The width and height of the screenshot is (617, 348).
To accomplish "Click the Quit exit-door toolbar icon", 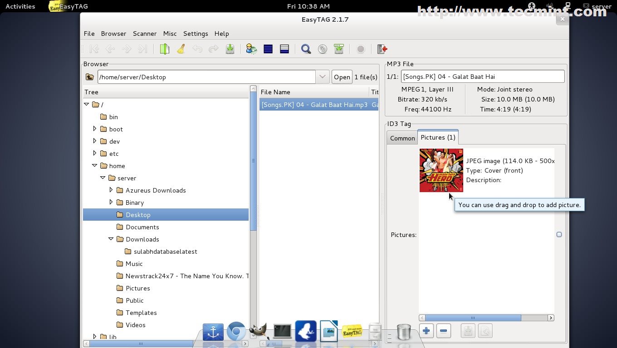I will coord(382,49).
